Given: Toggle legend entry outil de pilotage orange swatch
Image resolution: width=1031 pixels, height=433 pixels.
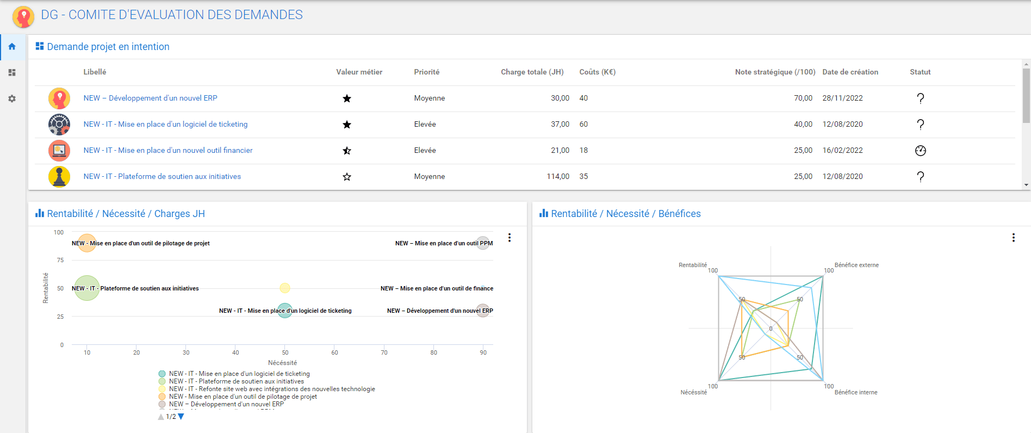Looking at the screenshot, I should pyautogui.click(x=162, y=397).
